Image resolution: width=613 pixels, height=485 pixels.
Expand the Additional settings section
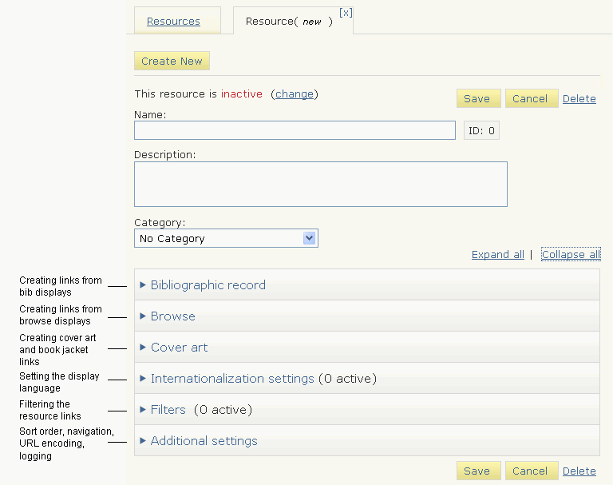pyautogui.click(x=366, y=441)
